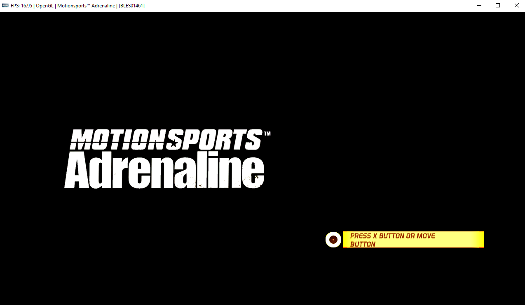
Task: Maximize the emulator window
Action: [x=498, y=5]
